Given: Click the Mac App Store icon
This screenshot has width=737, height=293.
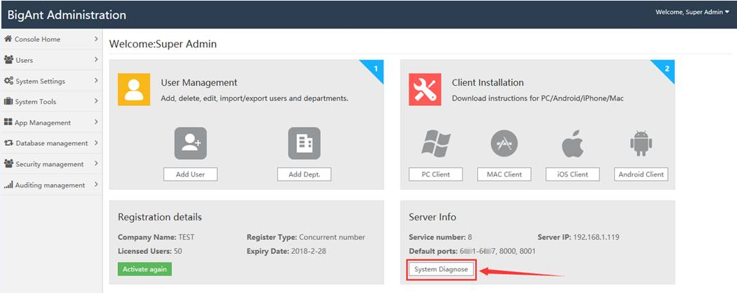Looking at the screenshot, I should 504,143.
